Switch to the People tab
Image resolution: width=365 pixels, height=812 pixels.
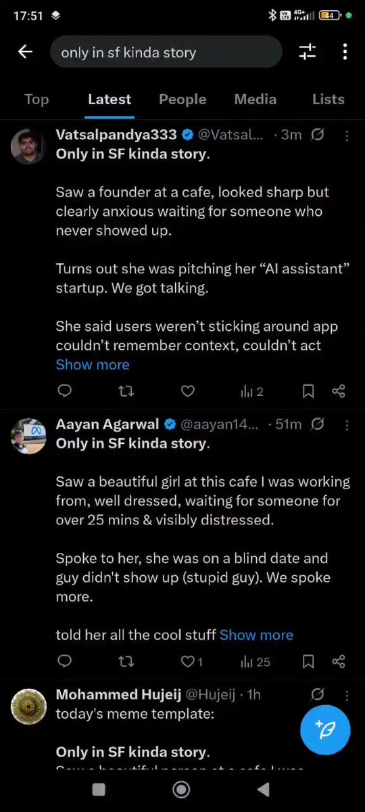pos(182,99)
